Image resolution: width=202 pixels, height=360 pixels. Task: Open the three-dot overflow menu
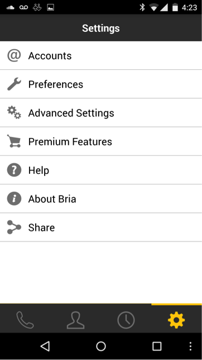point(190,346)
